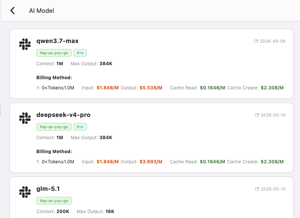The image size is (300, 218).
Task: Click the qwen3.7-max Context 1M value
Action: [x=60, y=64]
